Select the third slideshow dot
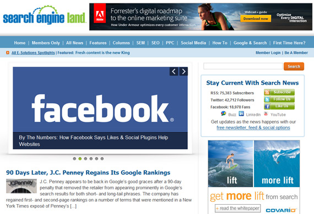The width and height of the screenshot is (314, 214). (x=85, y=159)
